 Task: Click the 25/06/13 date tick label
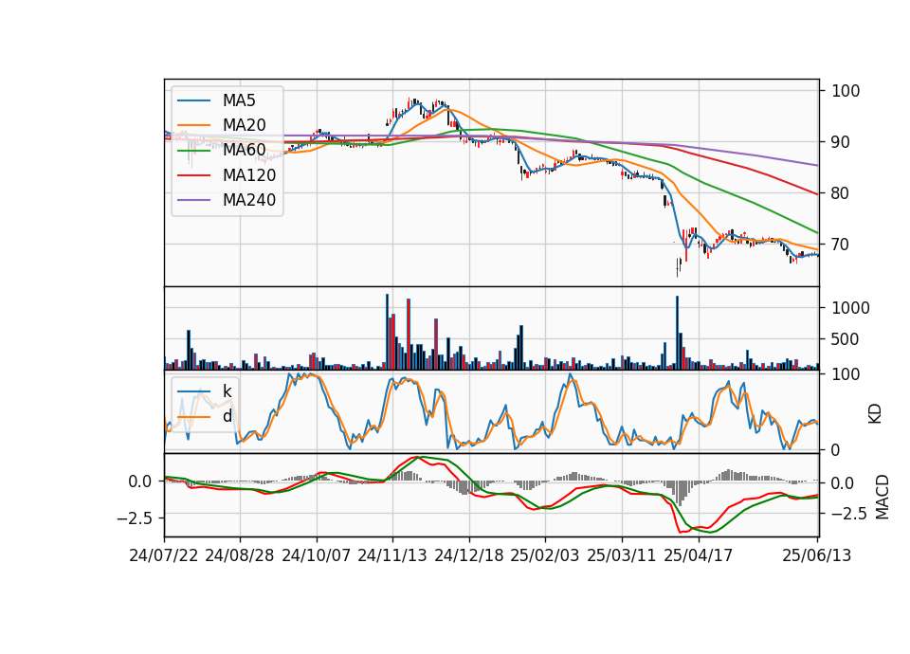(816, 555)
